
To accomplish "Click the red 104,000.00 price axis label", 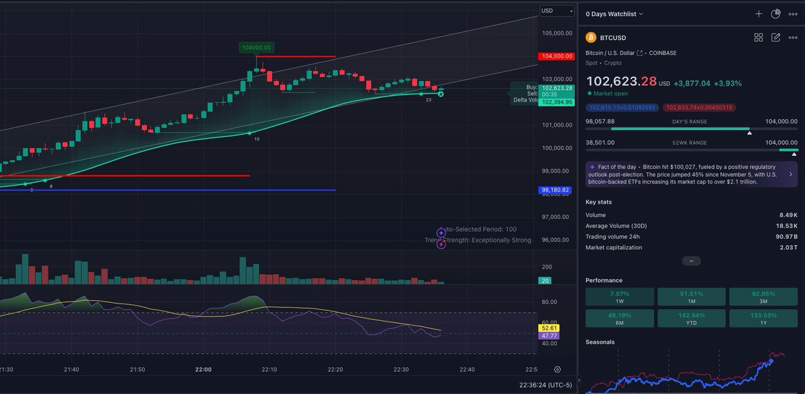I will pyautogui.click(x=555, y=56).
